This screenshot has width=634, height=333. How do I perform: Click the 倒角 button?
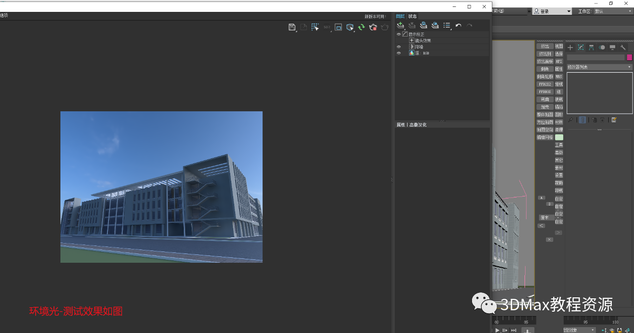[545, 69]
